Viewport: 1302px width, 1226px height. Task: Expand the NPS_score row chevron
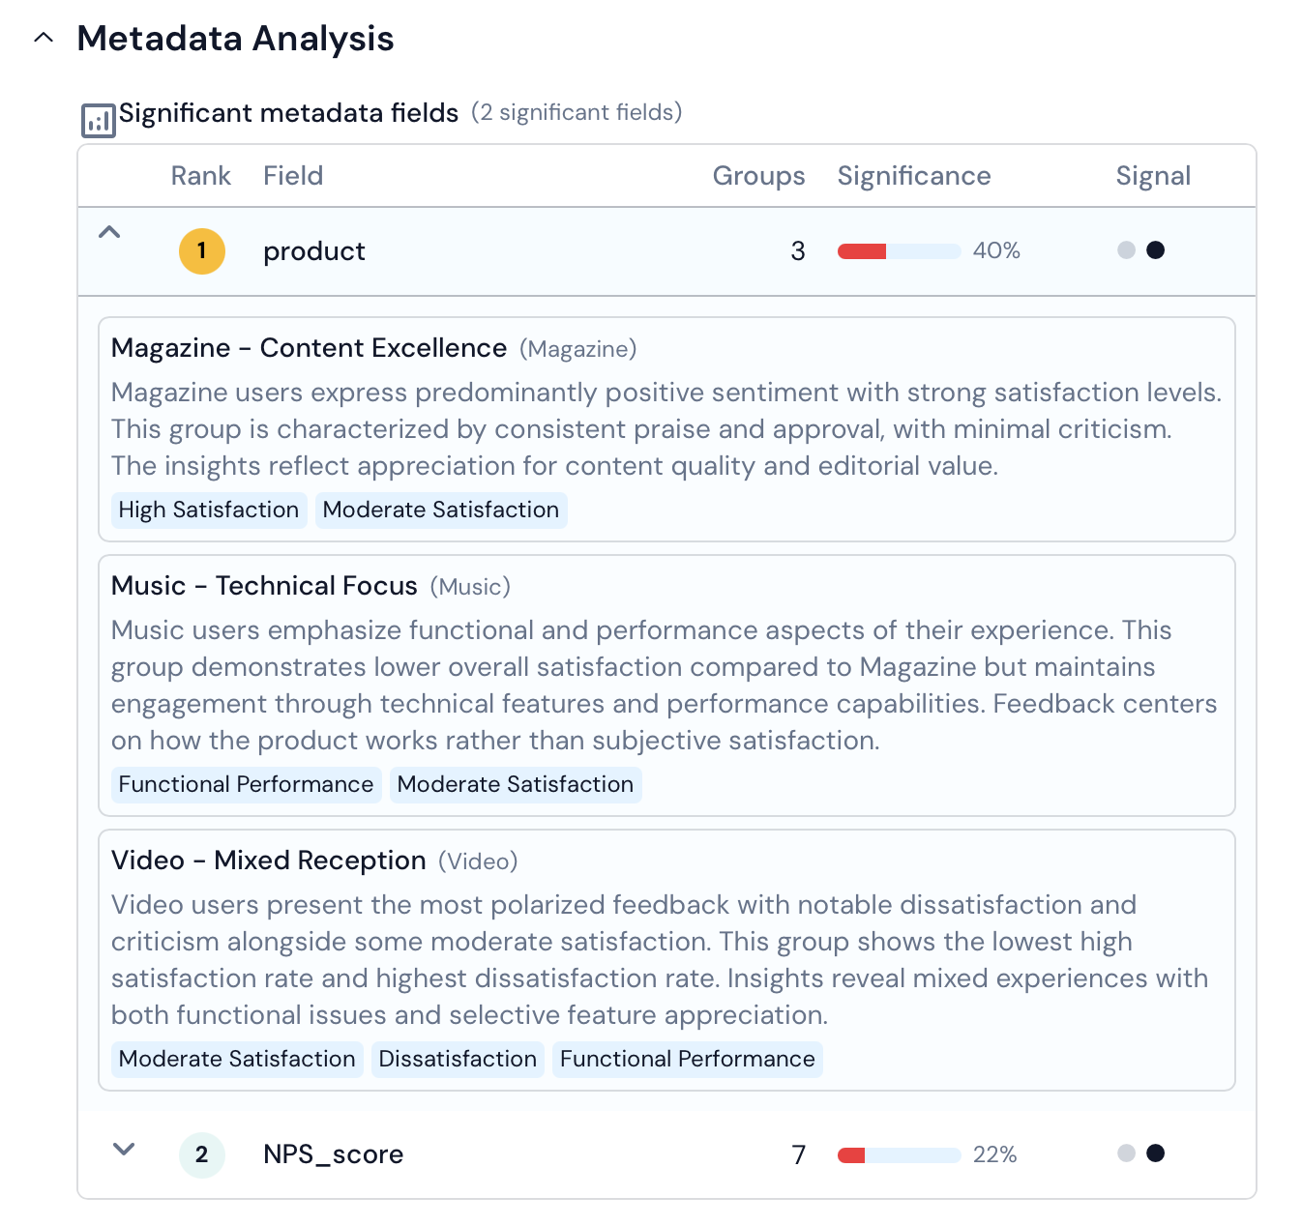pos(123,1150)
